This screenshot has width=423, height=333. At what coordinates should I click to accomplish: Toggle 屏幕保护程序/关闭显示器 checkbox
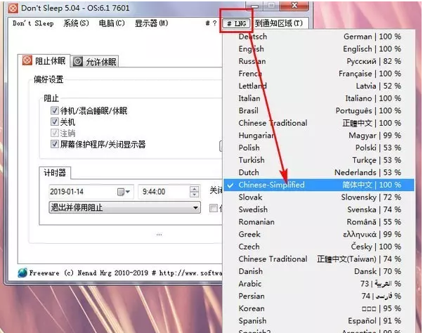click(x=55, y=144)
